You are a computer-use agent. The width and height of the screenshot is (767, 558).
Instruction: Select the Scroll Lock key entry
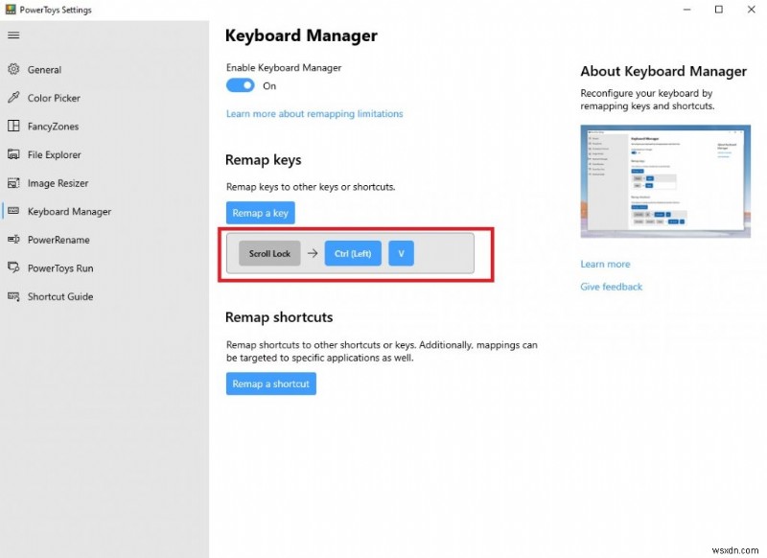268,253
